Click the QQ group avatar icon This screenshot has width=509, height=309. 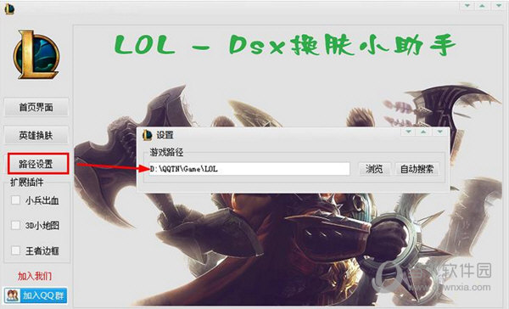(12, 295)
